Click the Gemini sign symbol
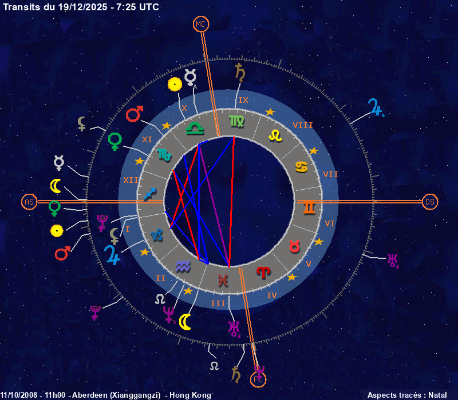Image resolution: width=458 pixels, height=400 pixels. click(309, 207)
